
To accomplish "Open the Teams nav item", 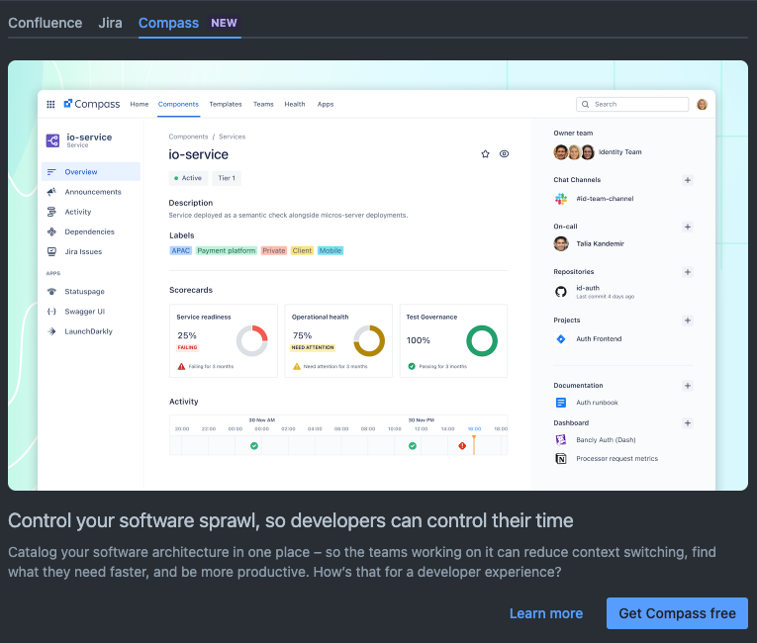I will (x=263, y=104).
